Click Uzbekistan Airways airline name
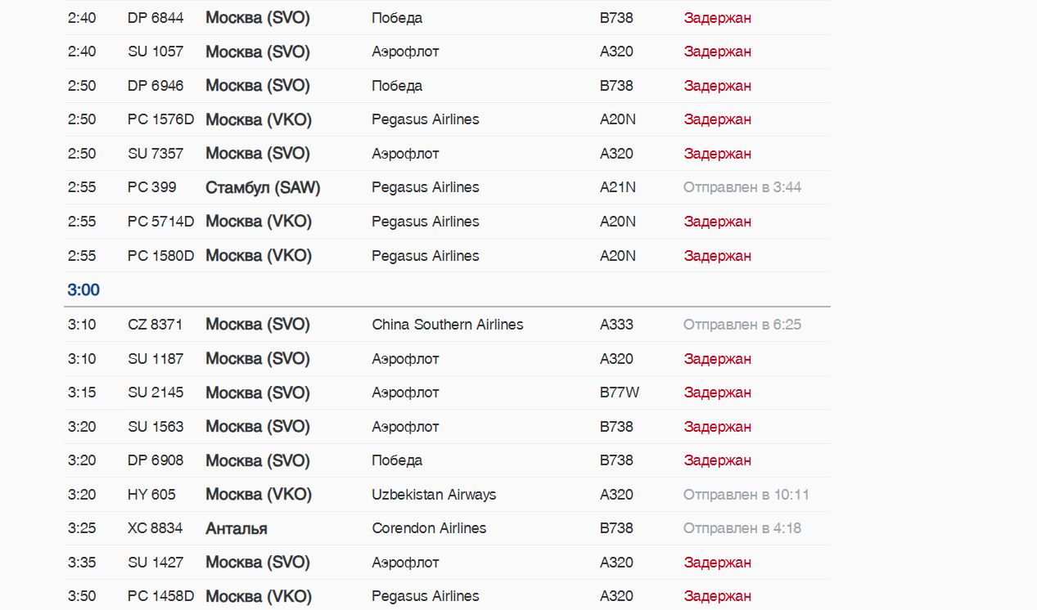Screen dimensions: 1037x610 click(x=434, y=495)
